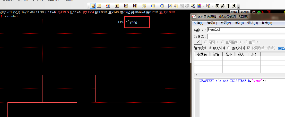
Task: Toggle 仅刷最后一根K线 checkbox
Action: click(248, 48)
